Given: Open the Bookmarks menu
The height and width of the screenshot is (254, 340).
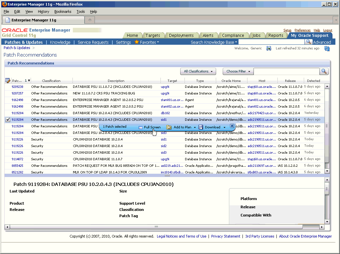Looking at the screenshot, I should coord(63,12).
